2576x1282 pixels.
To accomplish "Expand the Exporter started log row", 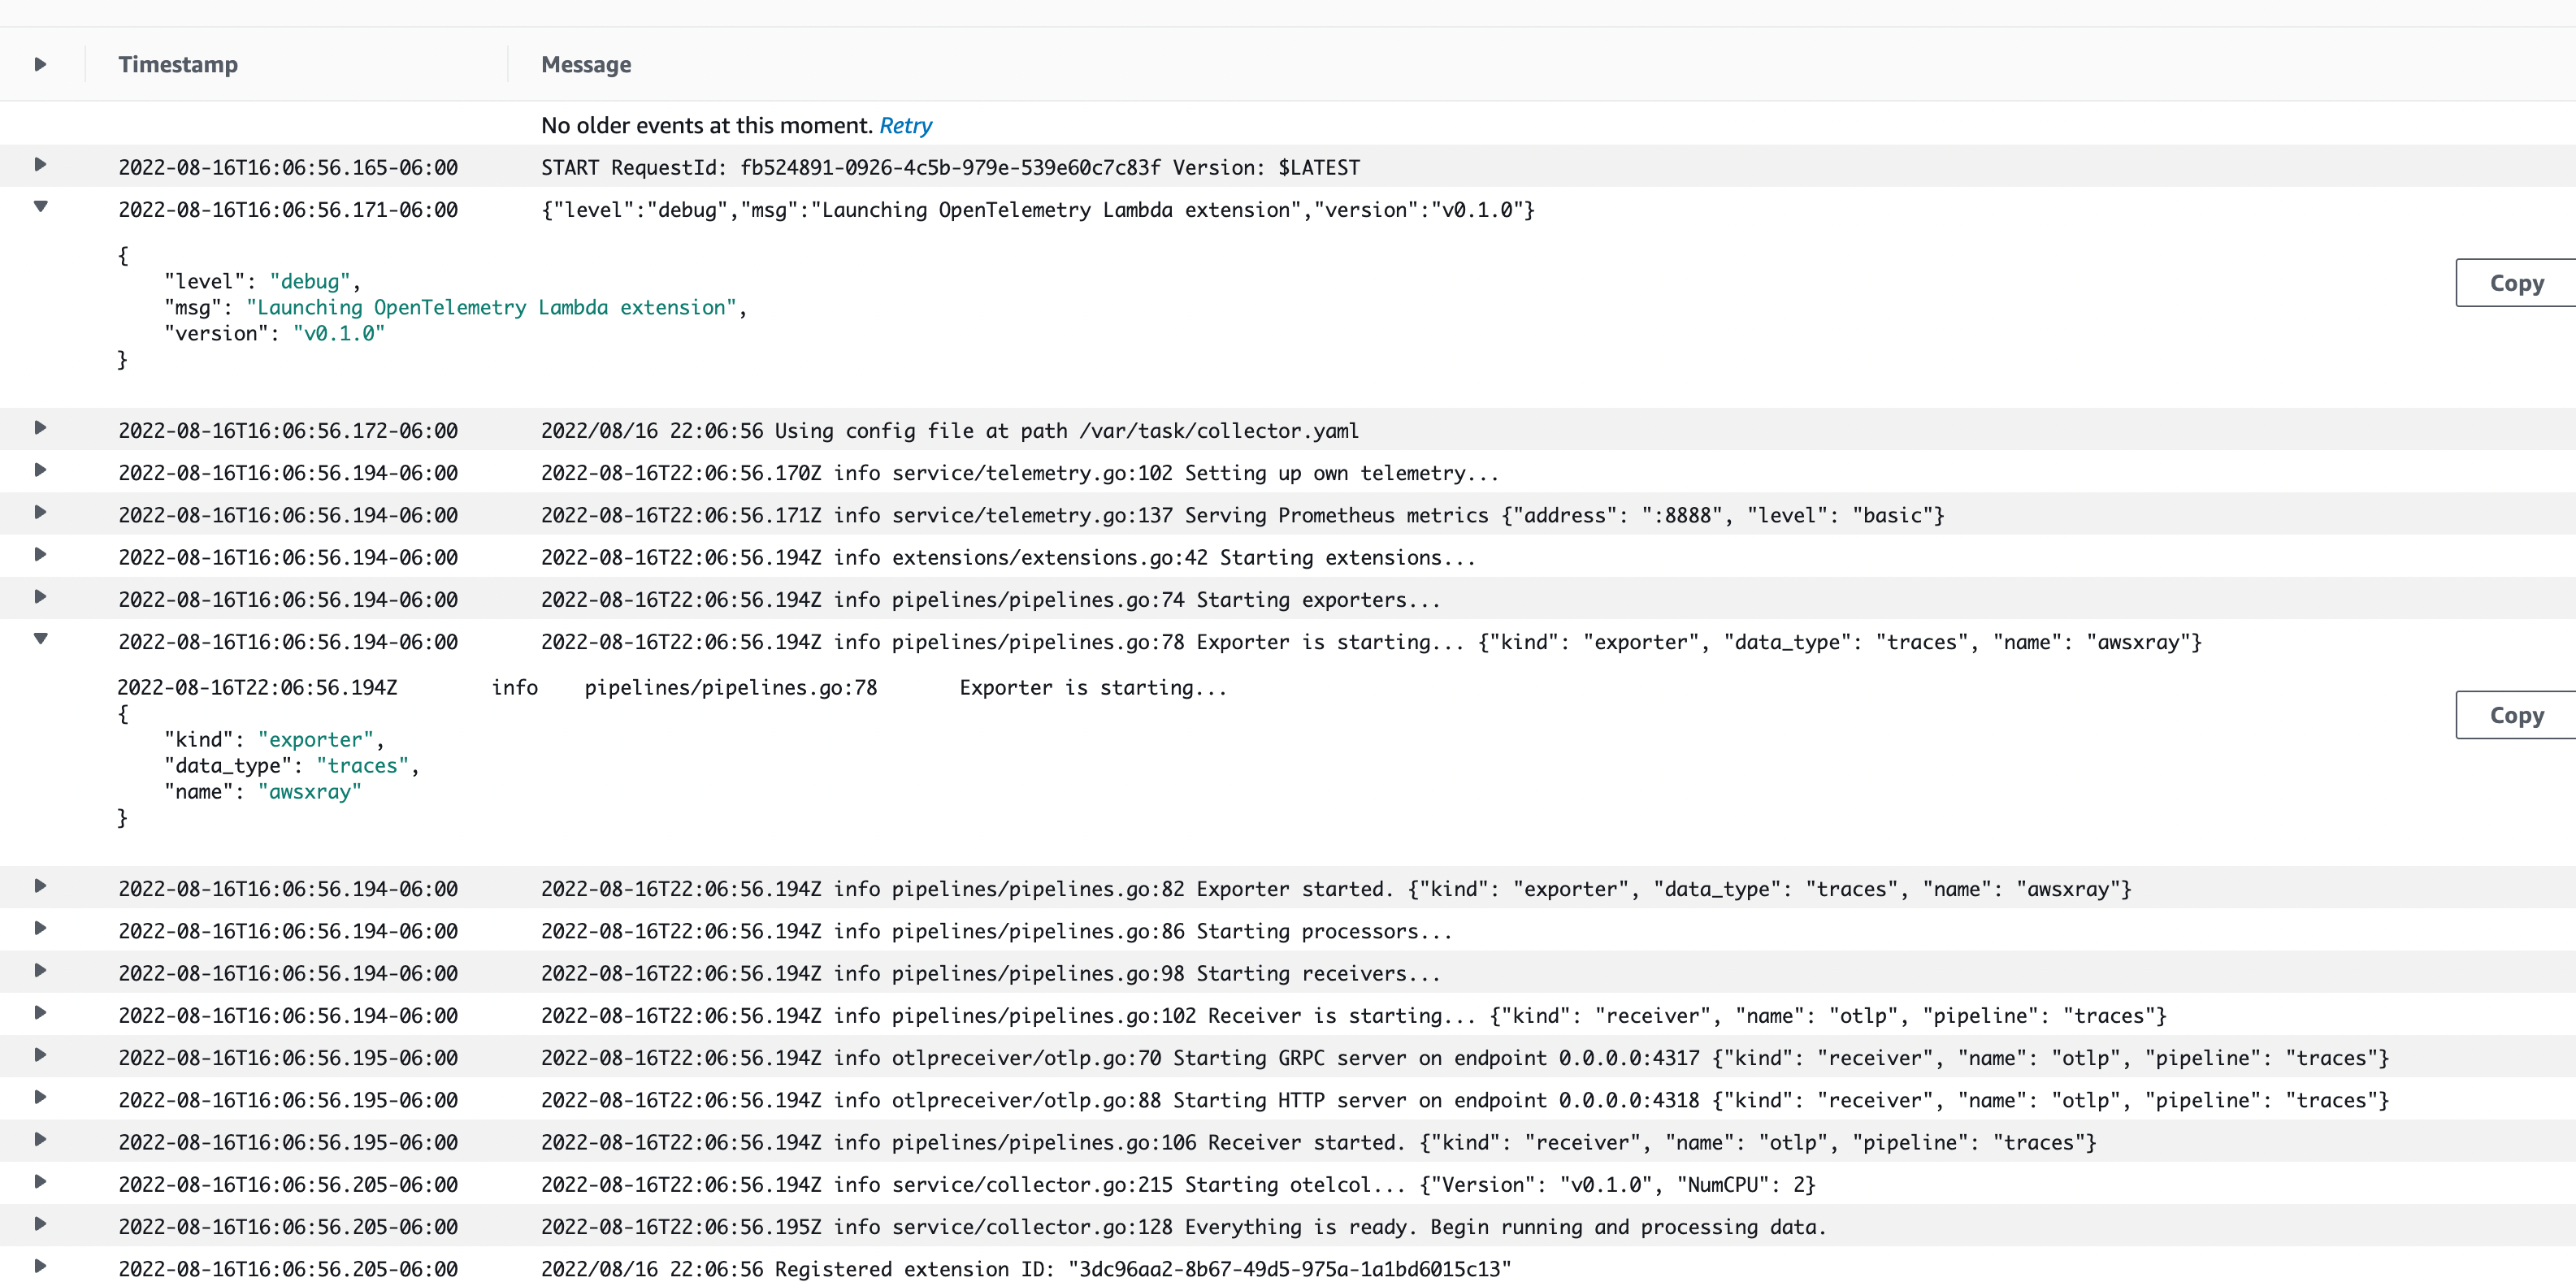I will pyautogui.click(x=40, y=886).
